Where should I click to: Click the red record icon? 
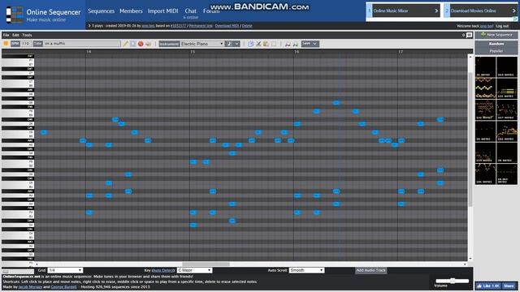[141, 44]
